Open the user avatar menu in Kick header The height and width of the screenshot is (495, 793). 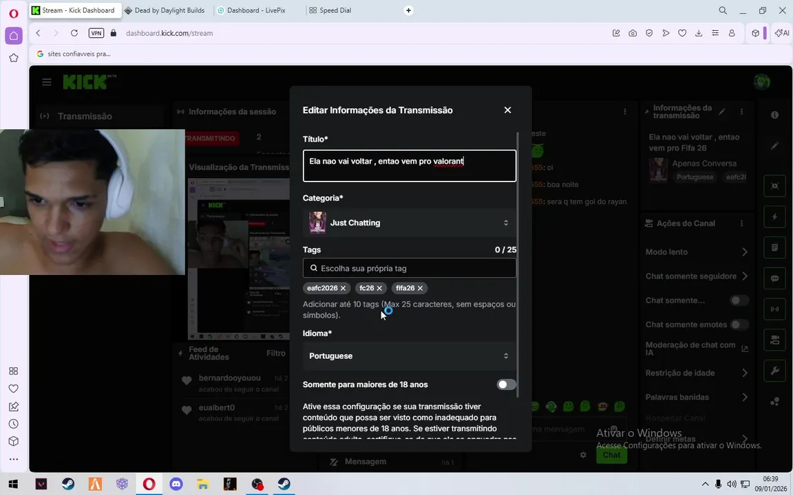[x=761, y=82]
